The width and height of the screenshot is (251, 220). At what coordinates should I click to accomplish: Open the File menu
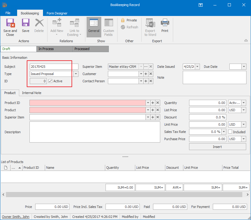click(8, 13)
